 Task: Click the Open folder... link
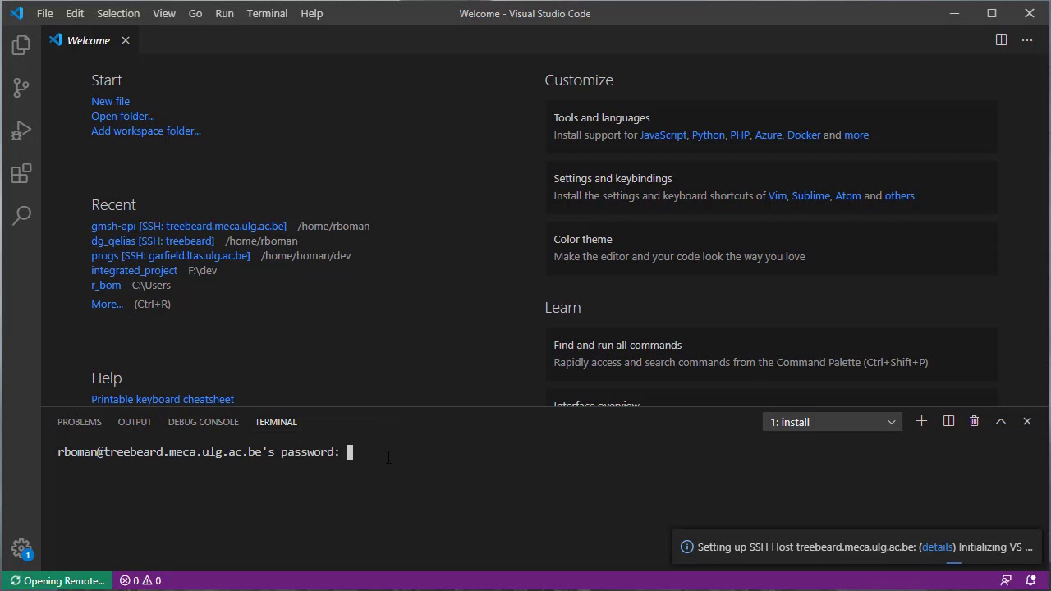[x=122, y=116]
